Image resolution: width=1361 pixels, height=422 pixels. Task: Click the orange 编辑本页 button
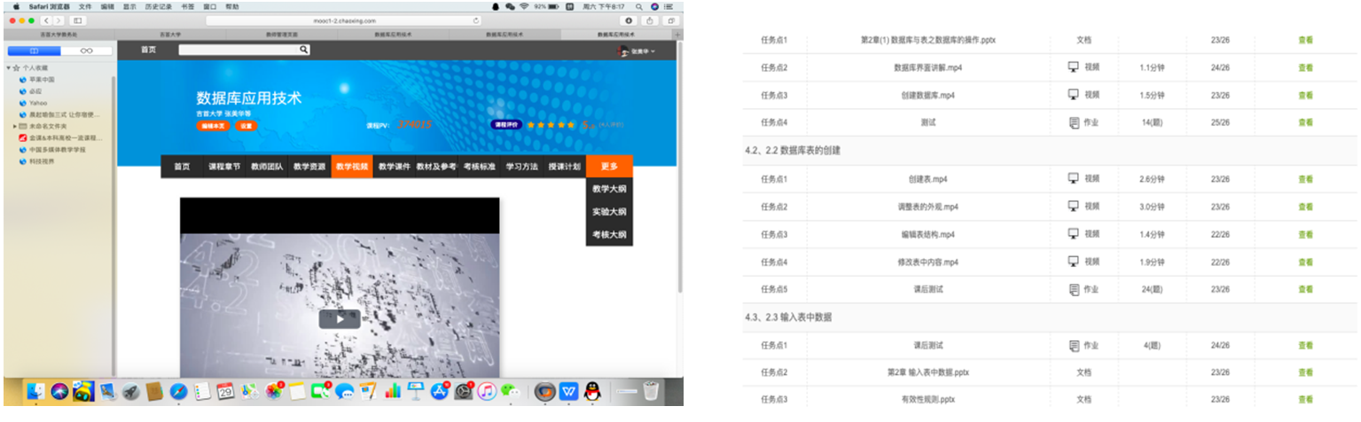coord(213,126)
